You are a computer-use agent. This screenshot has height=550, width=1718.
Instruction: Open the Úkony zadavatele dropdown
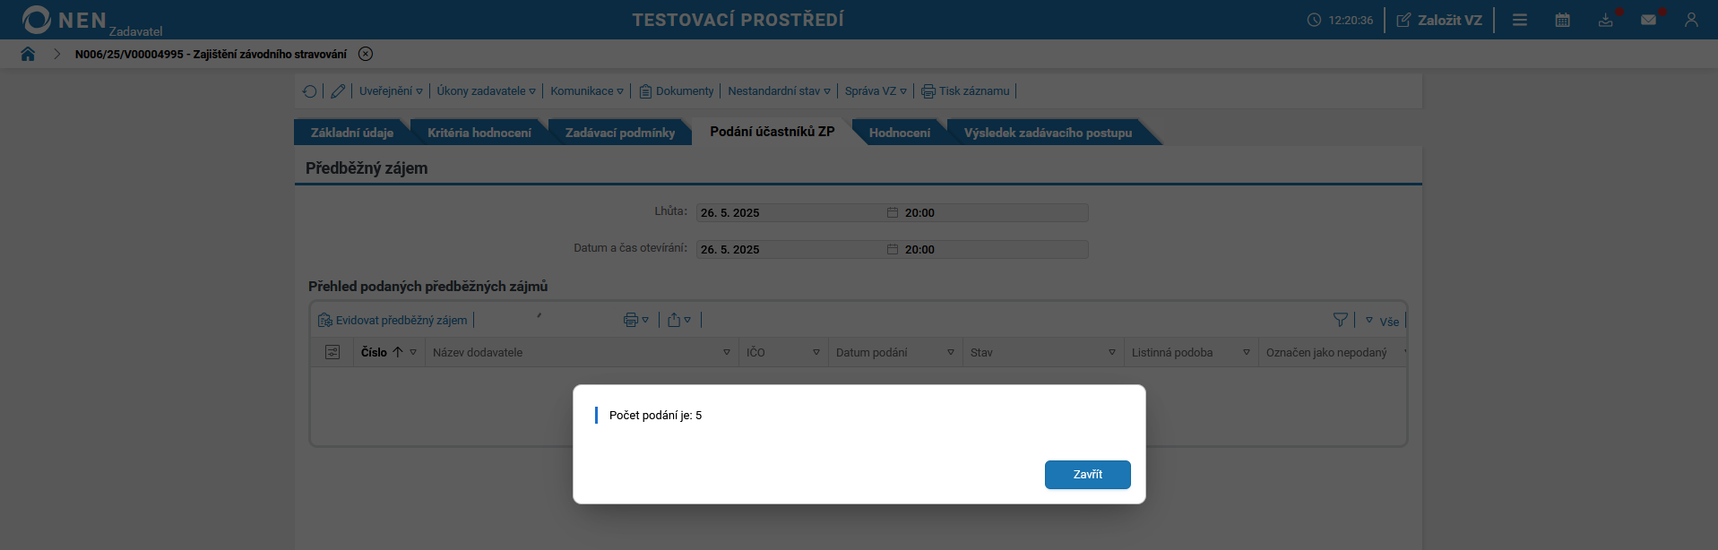(x=486, y=91)
